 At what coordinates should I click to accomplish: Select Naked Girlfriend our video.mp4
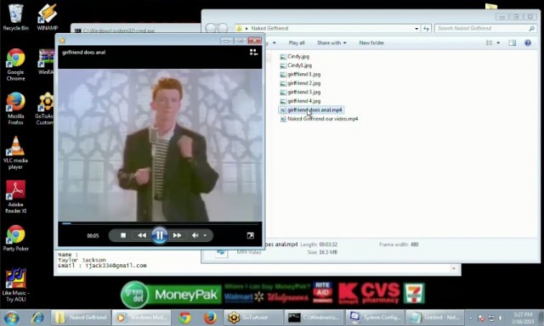[319, 119]
